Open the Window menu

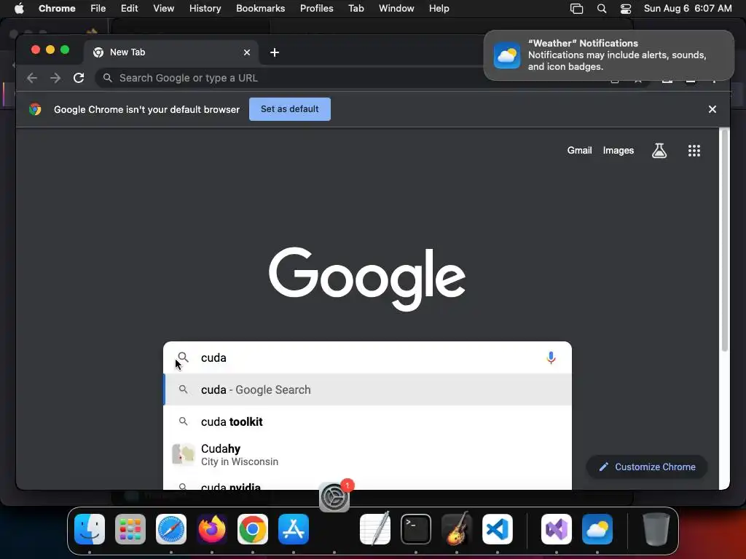coord(396,9)
